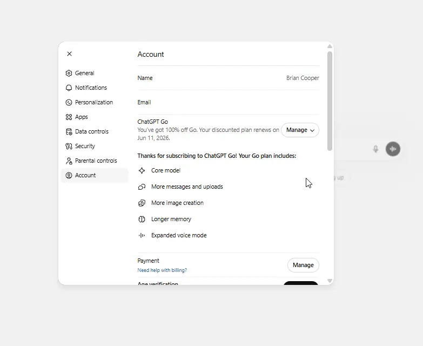Click the Personalization icon in sidebar

[69, 102]
